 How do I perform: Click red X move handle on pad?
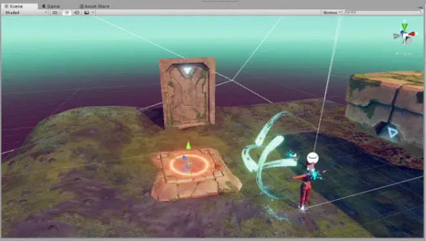218,167
